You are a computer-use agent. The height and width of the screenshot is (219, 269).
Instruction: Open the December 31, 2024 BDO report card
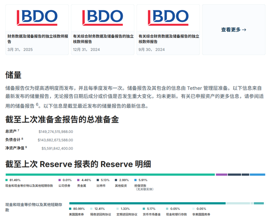(103, 30)
